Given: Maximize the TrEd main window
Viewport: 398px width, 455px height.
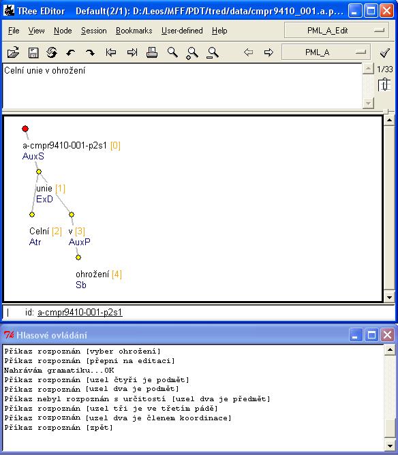Looking at the screenshot, I should [371, 11].
